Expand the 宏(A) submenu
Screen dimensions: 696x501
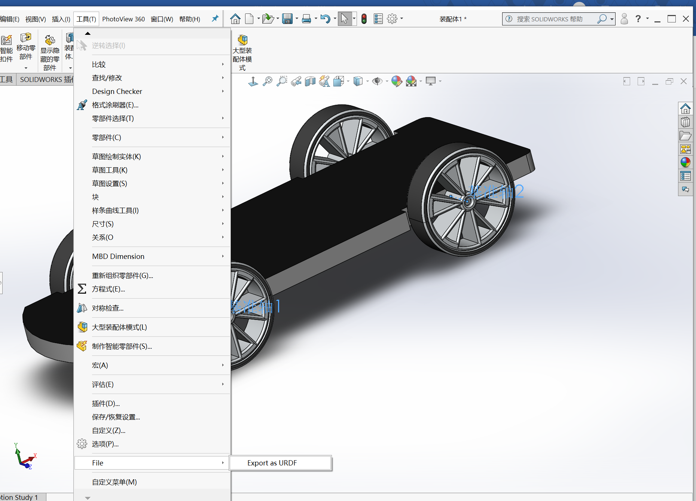tap(152, 365)
